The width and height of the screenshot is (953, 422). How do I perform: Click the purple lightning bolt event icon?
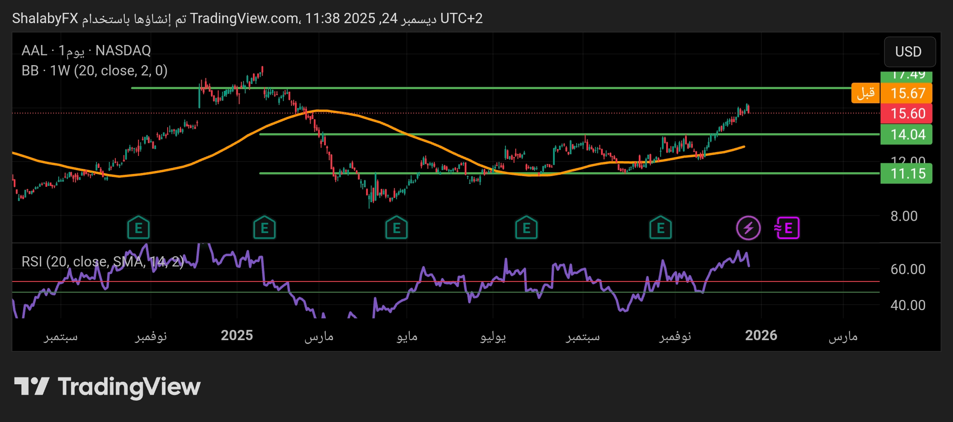click(748, 228)
